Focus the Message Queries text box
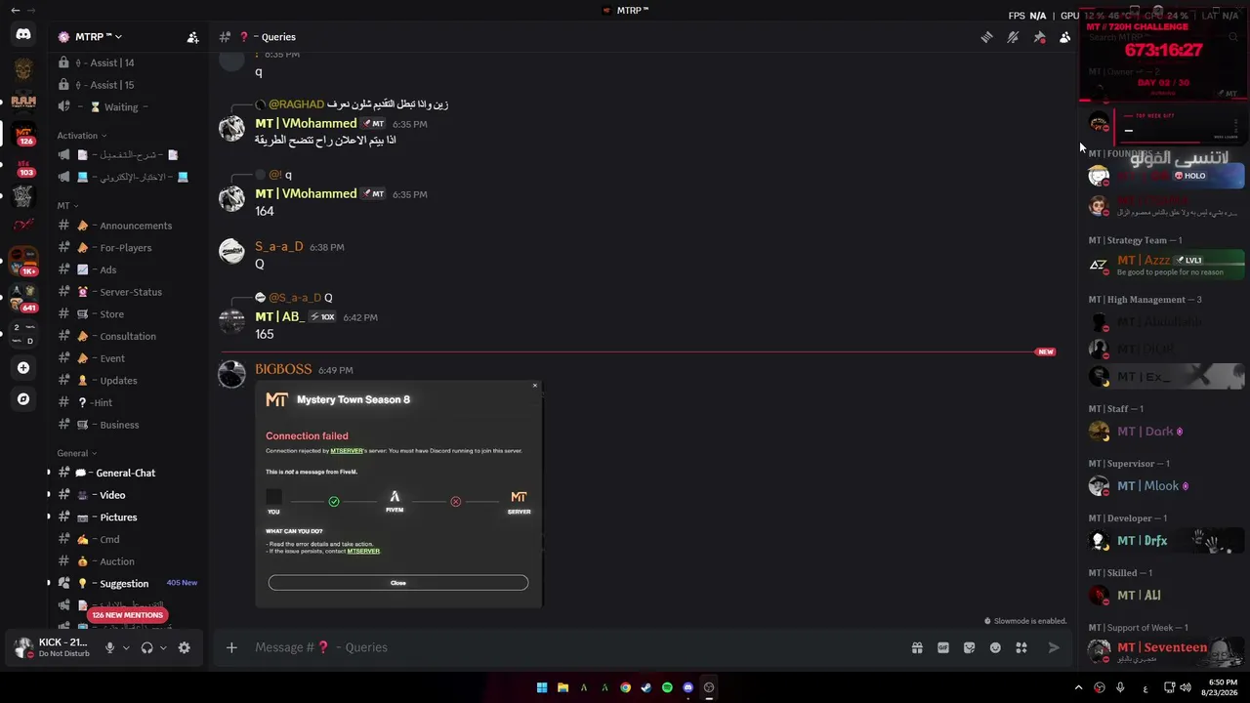 coord(576,647)
